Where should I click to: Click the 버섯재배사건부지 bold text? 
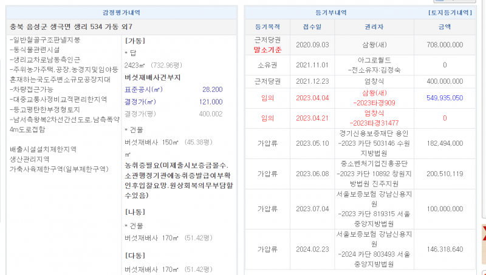(x=152, y=77)
